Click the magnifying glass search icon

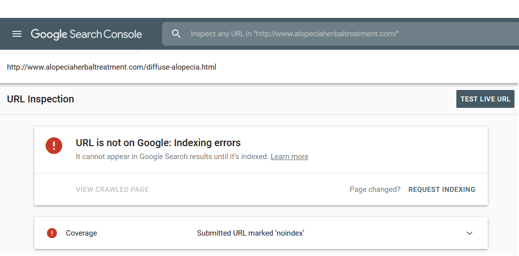176,33
